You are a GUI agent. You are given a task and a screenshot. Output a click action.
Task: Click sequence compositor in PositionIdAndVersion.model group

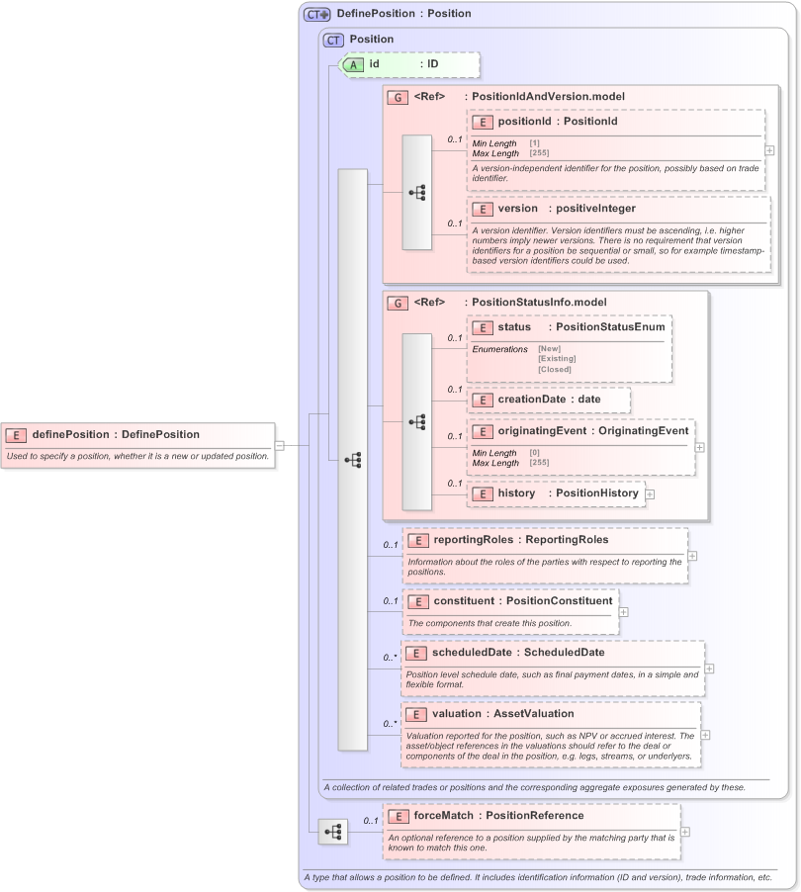point(417,192)
